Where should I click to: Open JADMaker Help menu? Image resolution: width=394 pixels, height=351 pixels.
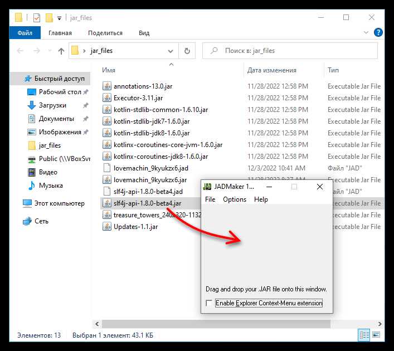[261, 199]
